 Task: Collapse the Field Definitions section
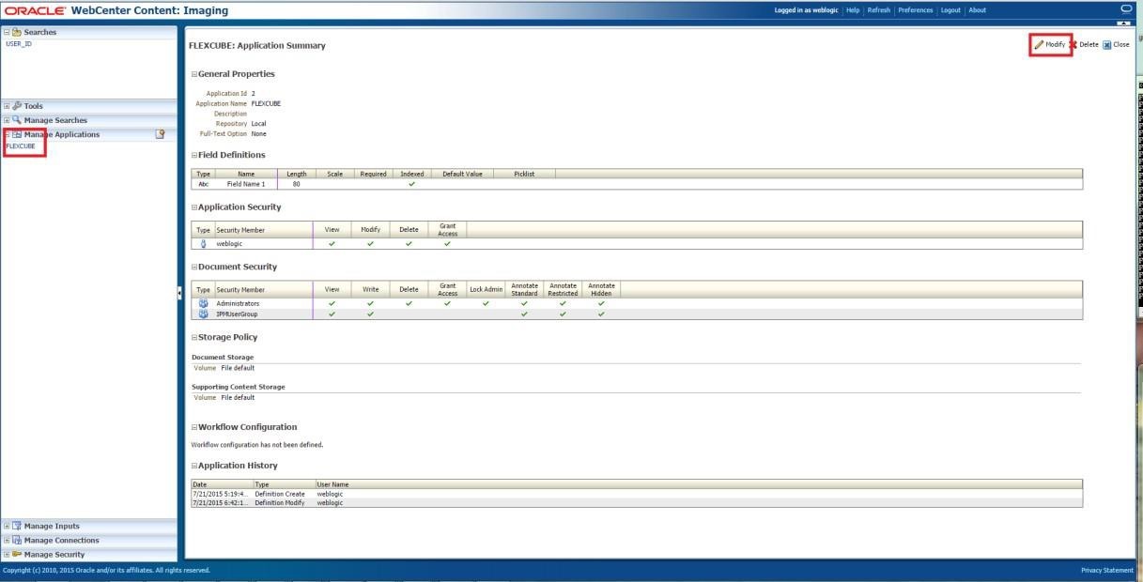tap(194, 155)
